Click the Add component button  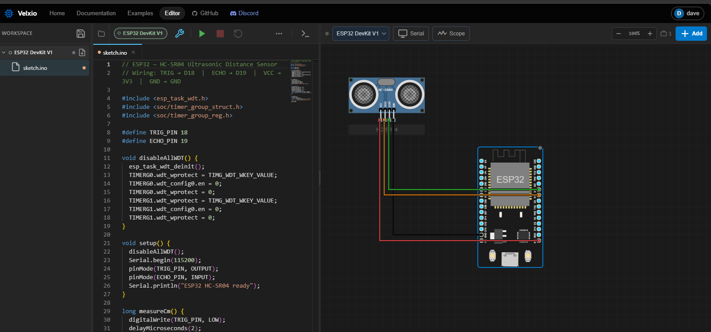(691, 34)
